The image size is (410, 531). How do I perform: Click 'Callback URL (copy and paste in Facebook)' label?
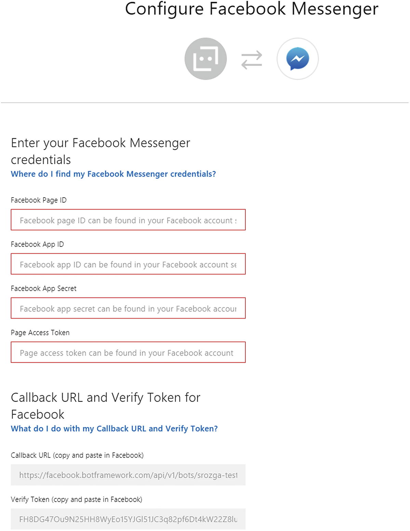coord(77,455)
